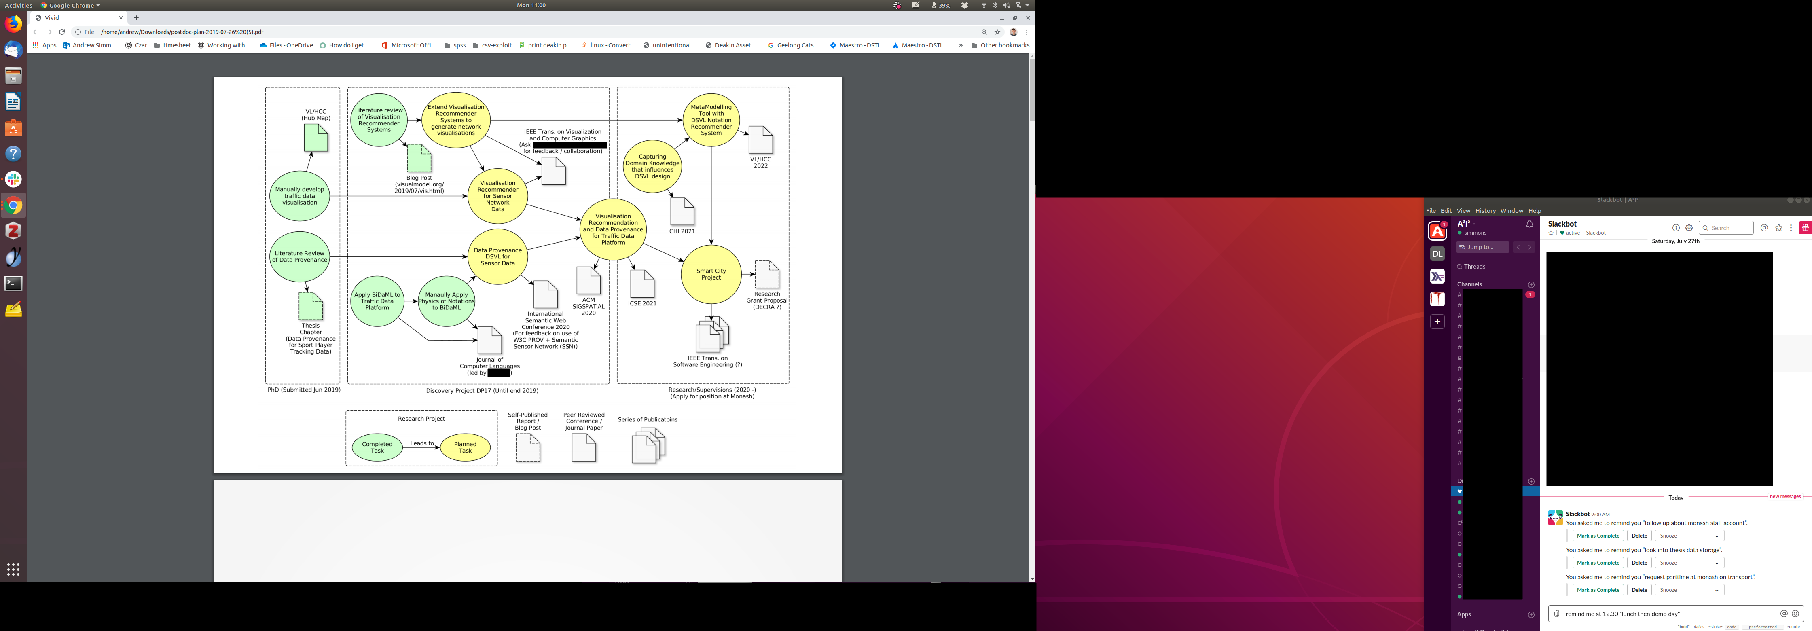Add a new Slack workspace

click(1437, 322)
